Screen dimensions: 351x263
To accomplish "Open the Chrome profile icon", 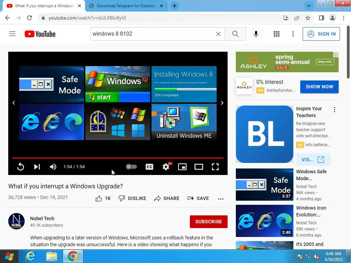I will 332,18.
